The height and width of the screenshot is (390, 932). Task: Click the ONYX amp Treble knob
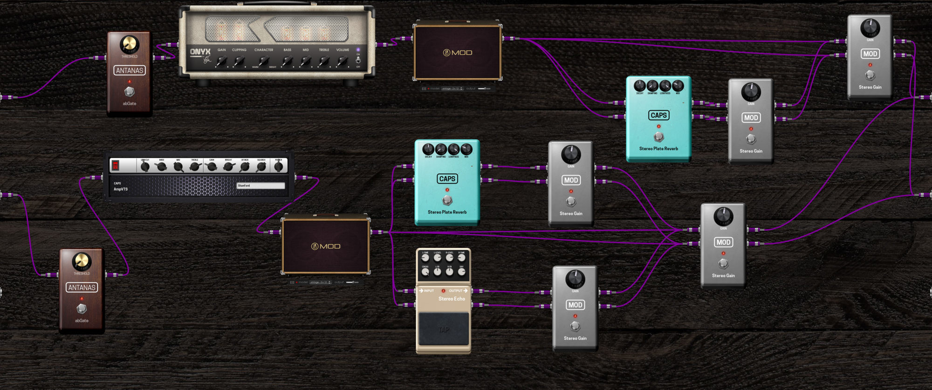(324, 61)
